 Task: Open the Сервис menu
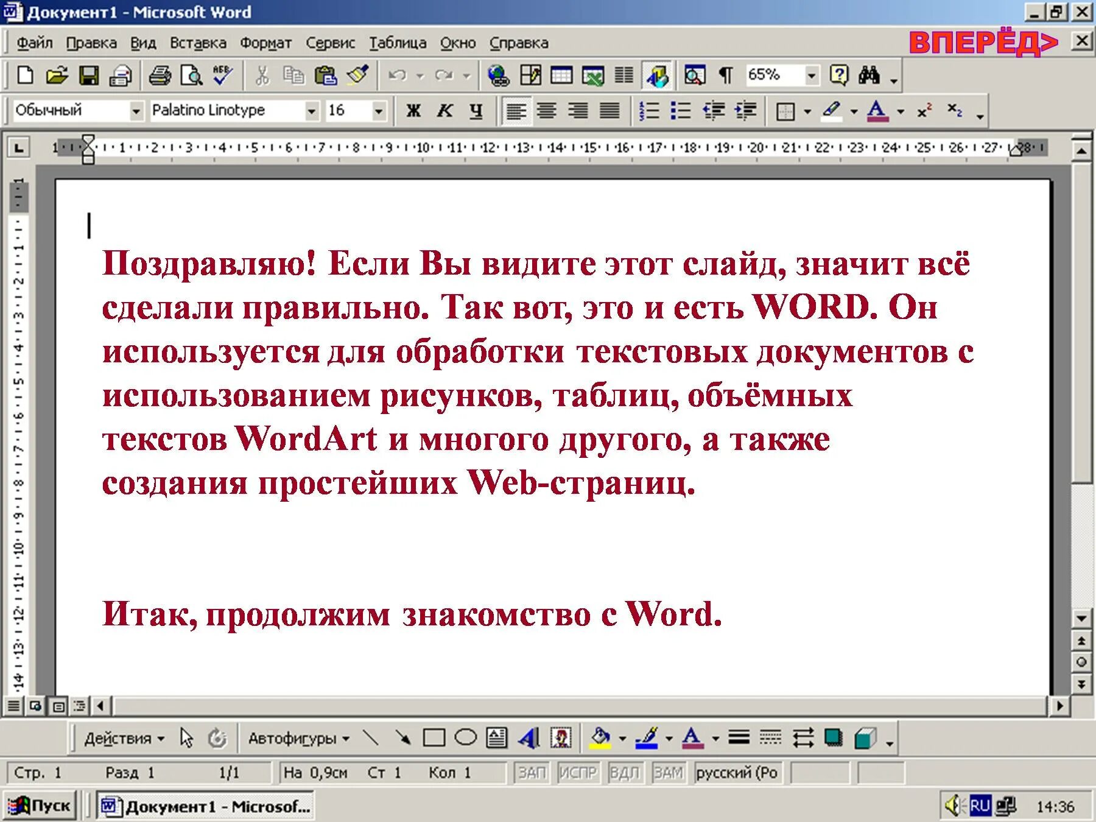coord(330,43)
